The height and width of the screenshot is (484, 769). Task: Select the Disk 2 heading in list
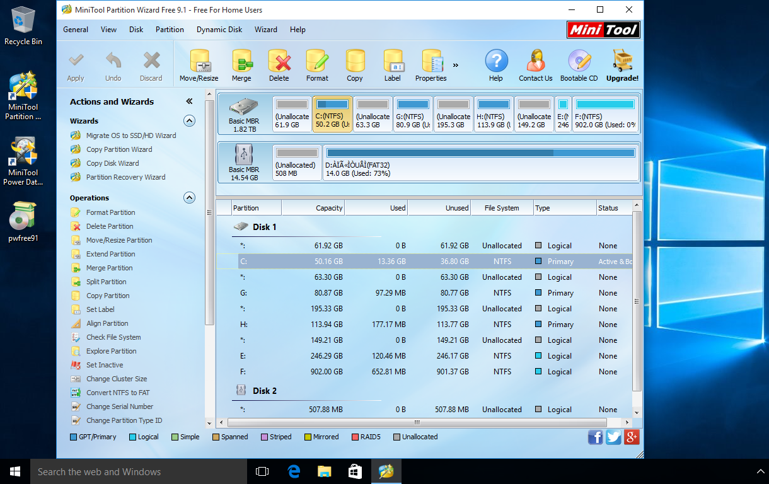265,391
